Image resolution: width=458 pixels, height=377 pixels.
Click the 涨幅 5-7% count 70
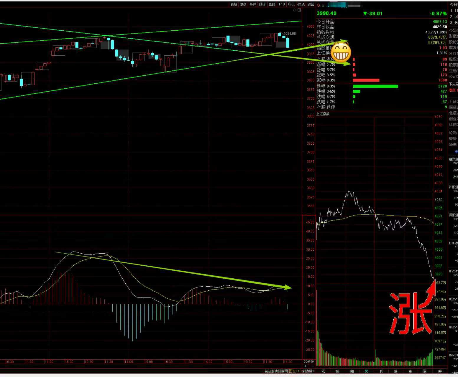(445, 70)
